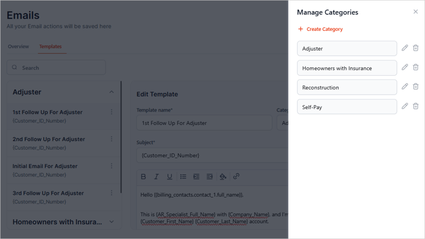
Task: Increase indent in editor toolbar
Action: [x=196, y=177]
